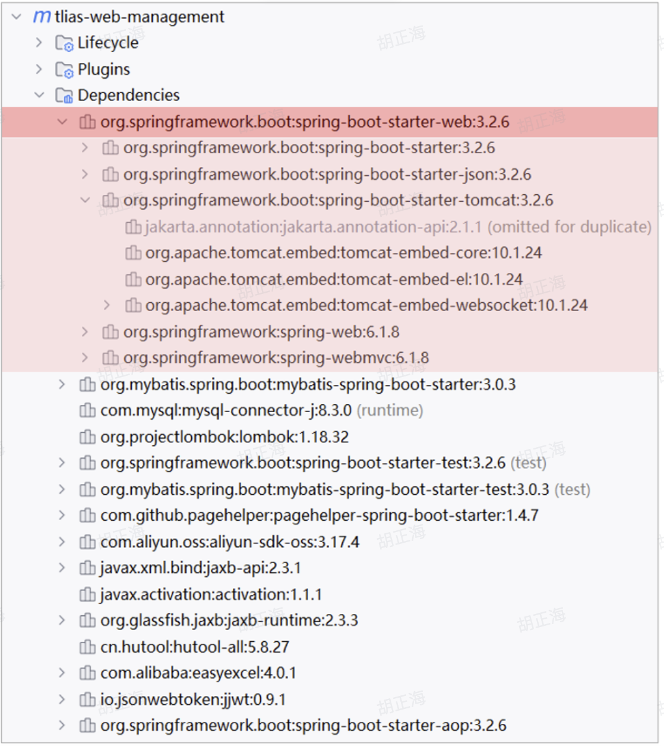
Task: Click the dependency icon for org.projectlombok:lombok
Action: pos(87,436)
